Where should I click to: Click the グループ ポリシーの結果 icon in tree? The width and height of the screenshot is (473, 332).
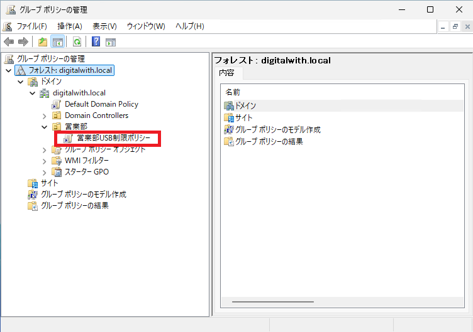tap(33, 206)
